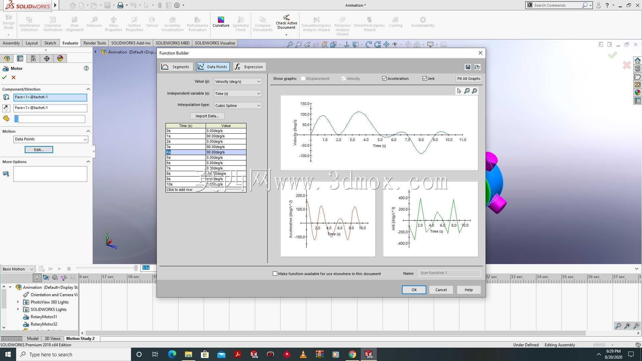This screenshot has height=361, width=642.
Task: Open the Value (y) dropdown
Action: pos(237,82)
